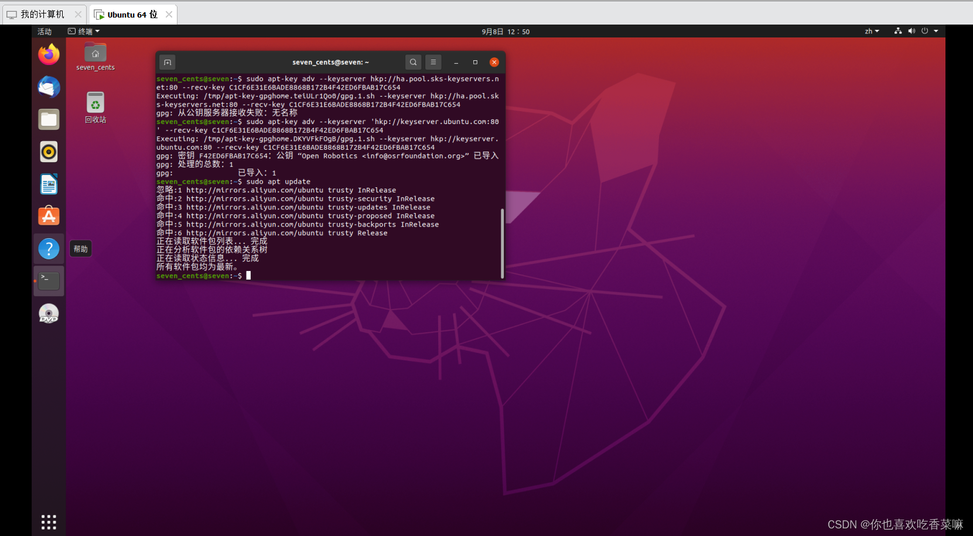This screenshot has height=536, width=973.
Task: Open the terminal search function
Action: tap(413, 62)
